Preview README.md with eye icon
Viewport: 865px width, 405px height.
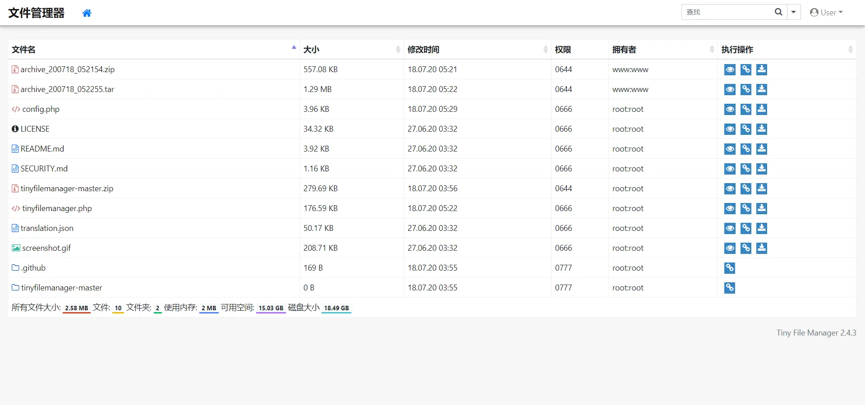(x=730, y=149)
